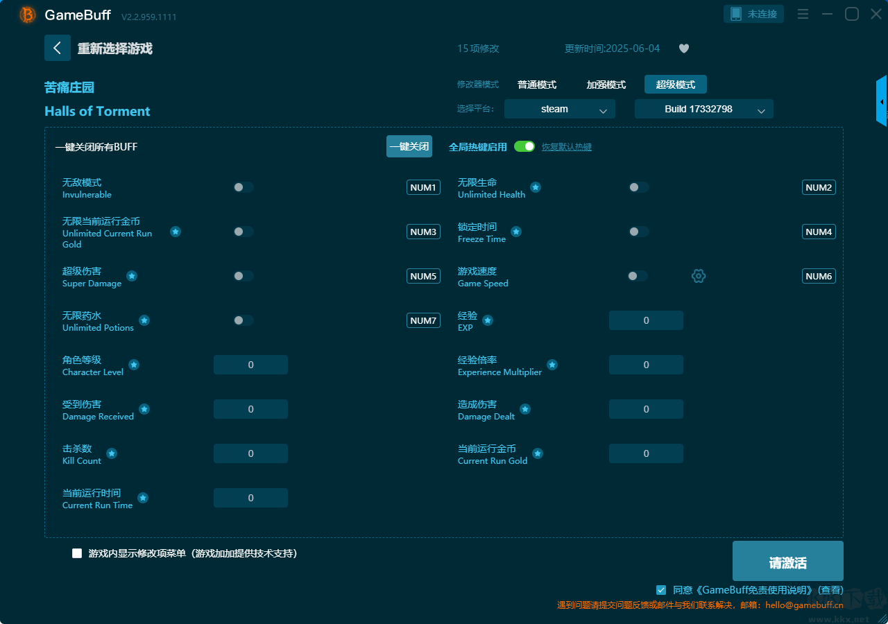Toggle the Freeze Time switch

(x=639, y=232)
